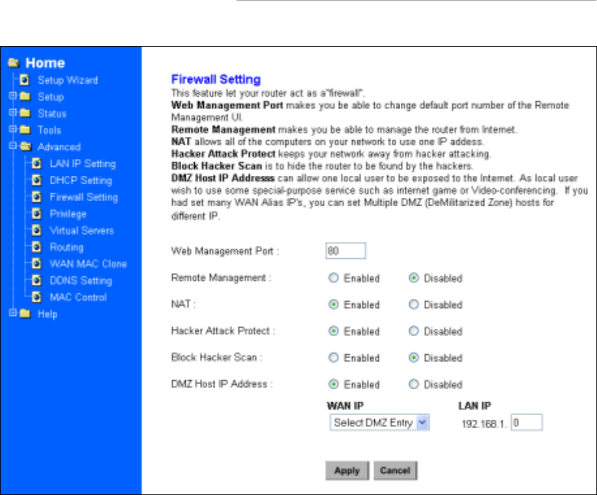This screenshot has width=597, height=495.
Task: Enable Remote Management radio button
Action: (333, 278)
